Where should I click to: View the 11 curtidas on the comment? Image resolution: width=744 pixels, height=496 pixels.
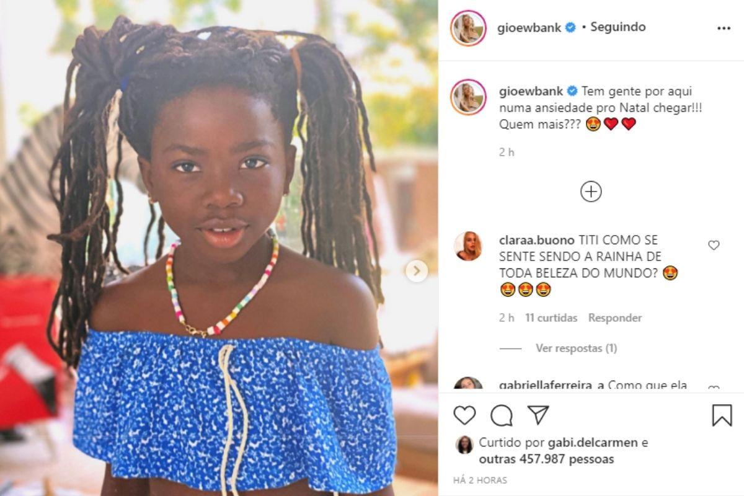551,318
